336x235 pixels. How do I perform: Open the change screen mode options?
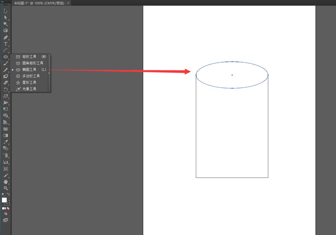pos(5,220)
